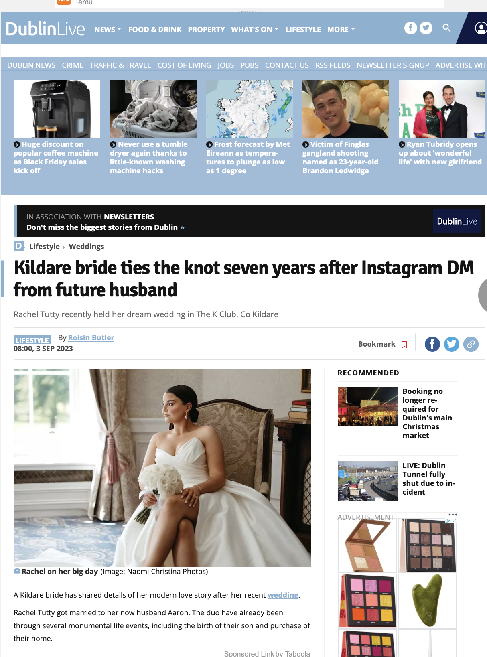The height and width of the screenshot is (657, 487).
Task: Toggle Bookmark for this article
Action: click(x=383, y=344)
